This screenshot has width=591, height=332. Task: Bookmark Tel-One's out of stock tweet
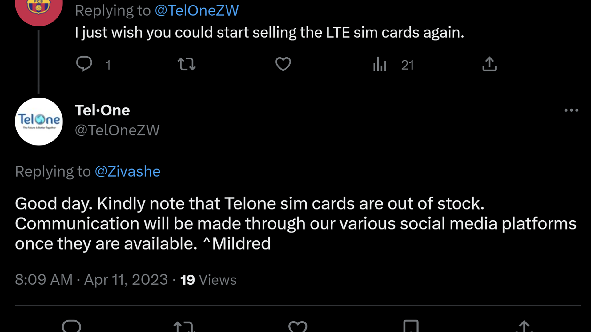tap(410, 327)
